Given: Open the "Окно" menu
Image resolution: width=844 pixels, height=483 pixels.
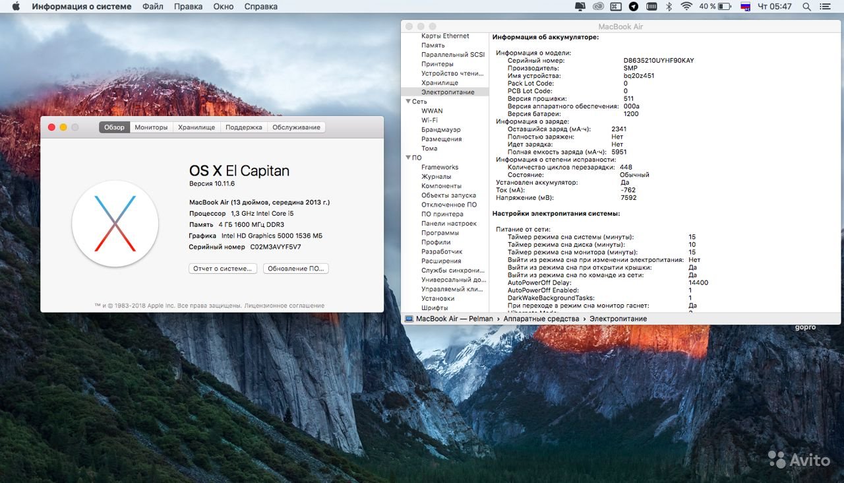Looking at the screenshot, I should coord(224,7).
